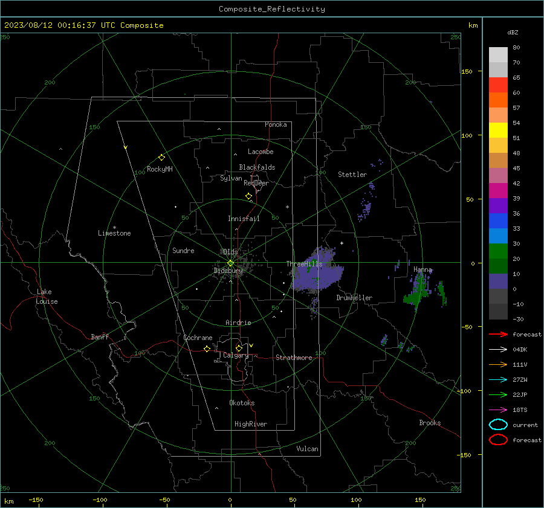Click the Didsbury label

click(228, 271)
